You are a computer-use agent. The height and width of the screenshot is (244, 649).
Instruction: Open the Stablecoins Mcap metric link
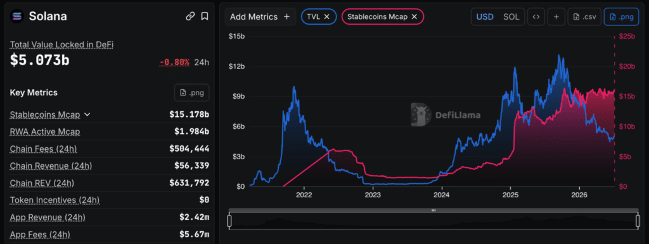(45, 114)
